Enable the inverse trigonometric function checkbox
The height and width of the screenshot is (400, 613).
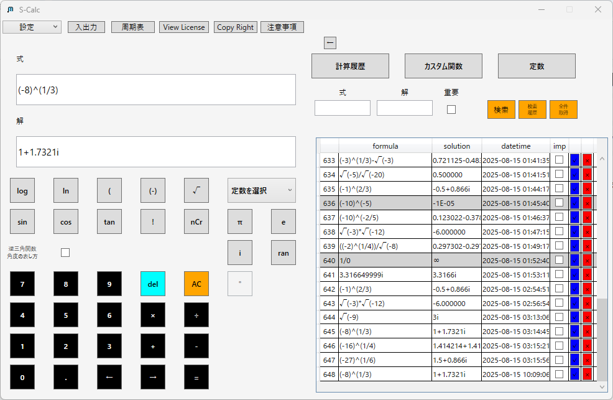(65, 251)
